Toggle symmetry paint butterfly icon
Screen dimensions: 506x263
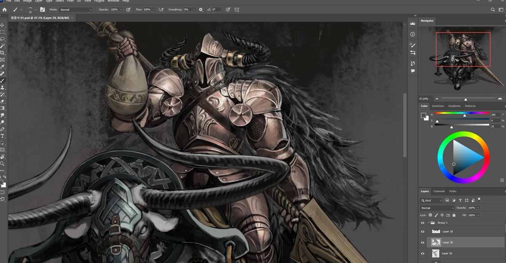[237, 9]
